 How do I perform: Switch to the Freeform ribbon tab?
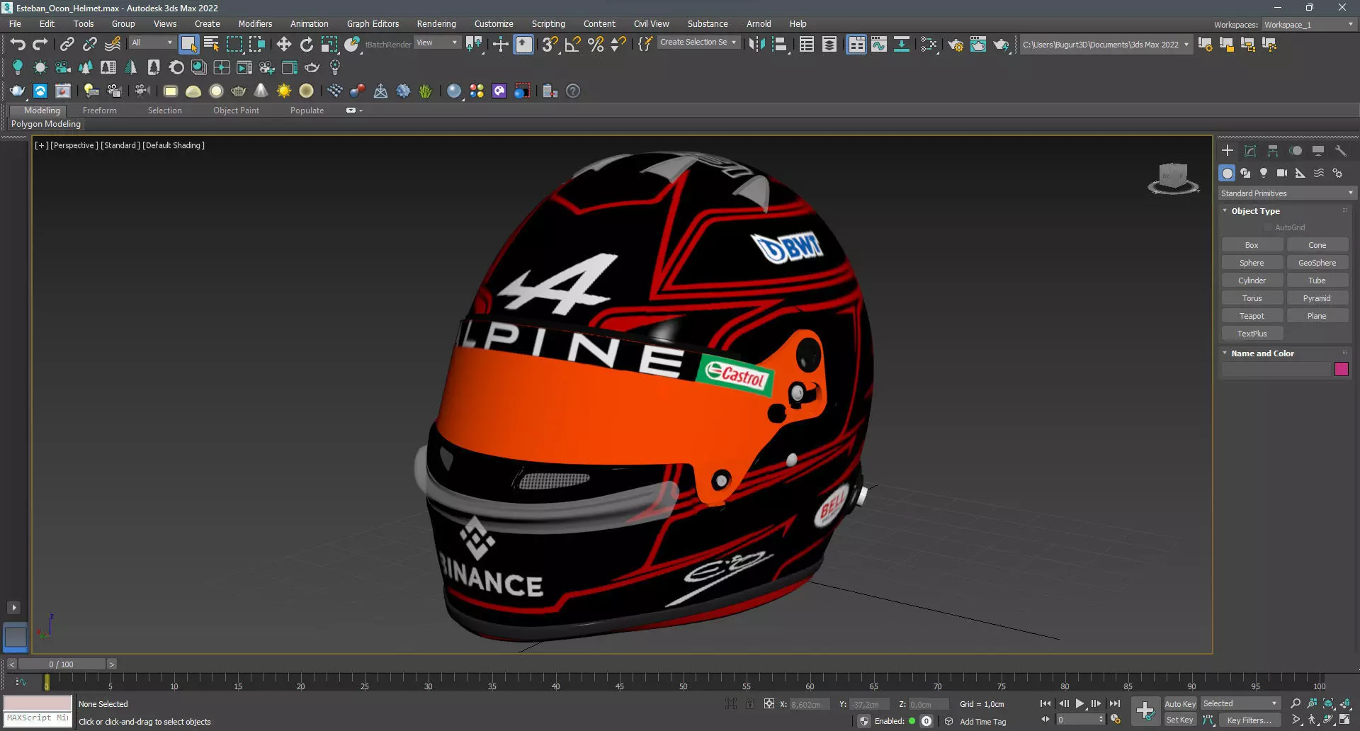tap(99, 110)
